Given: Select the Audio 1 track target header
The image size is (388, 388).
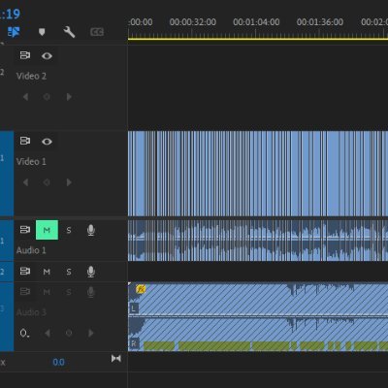Looking at the screenshot, I should [7, 241].
